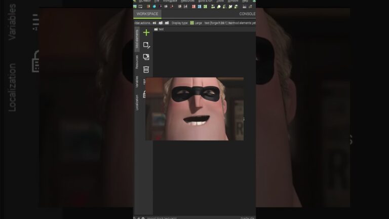Click the edit mod element icon
389x219 pixels.
click(x=146, y=45)
